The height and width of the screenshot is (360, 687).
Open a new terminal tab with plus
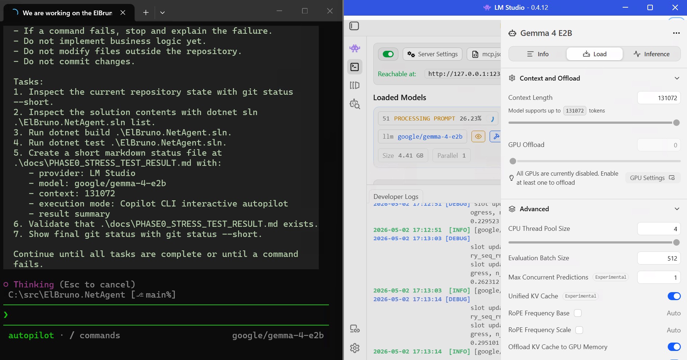[x=146, y=12]
